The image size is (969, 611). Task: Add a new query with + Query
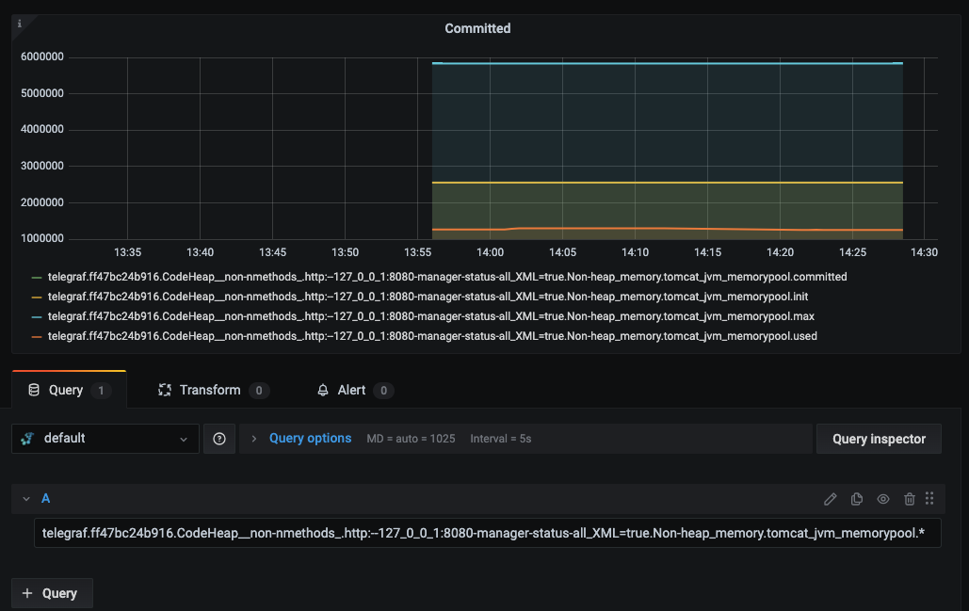[52, 593]
